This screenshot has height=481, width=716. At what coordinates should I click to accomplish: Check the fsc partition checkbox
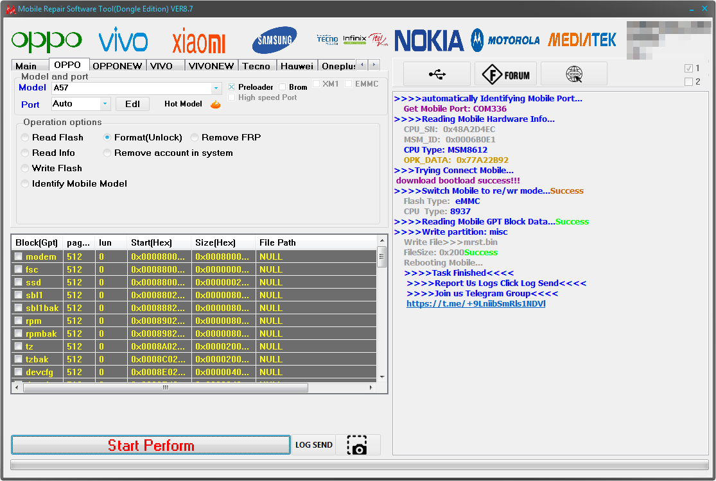(x=18, y=269)
